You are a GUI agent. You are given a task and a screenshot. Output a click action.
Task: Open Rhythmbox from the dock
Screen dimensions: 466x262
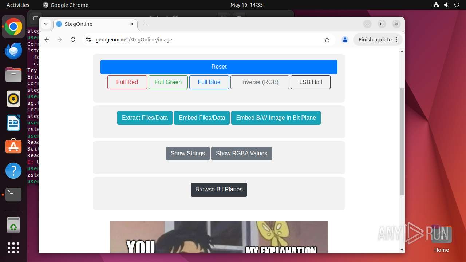[x=13, y=99]
